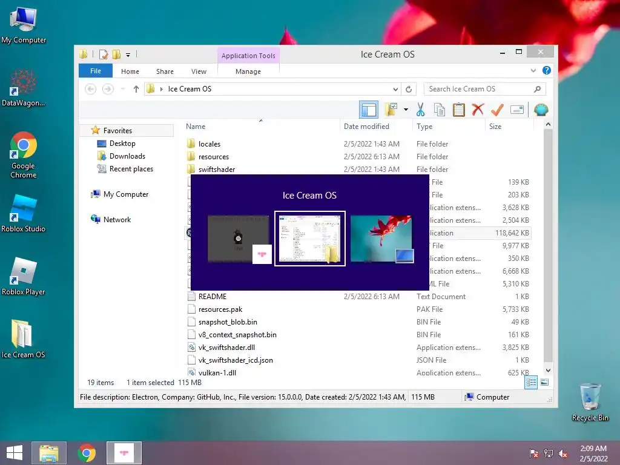
Task: Click the Paste clipboard icon
Action: tap(459, 110)
